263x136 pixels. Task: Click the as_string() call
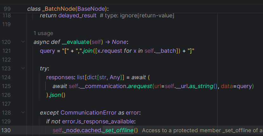(x=203, y=86)
